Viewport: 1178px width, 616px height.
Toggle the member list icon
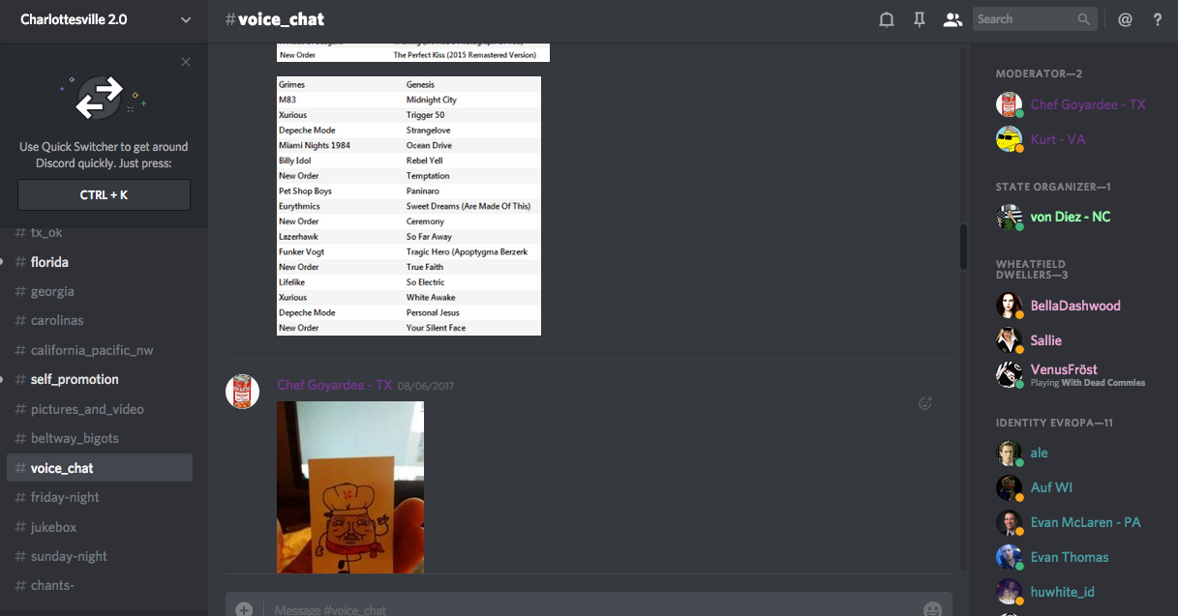tap(952, 19)
